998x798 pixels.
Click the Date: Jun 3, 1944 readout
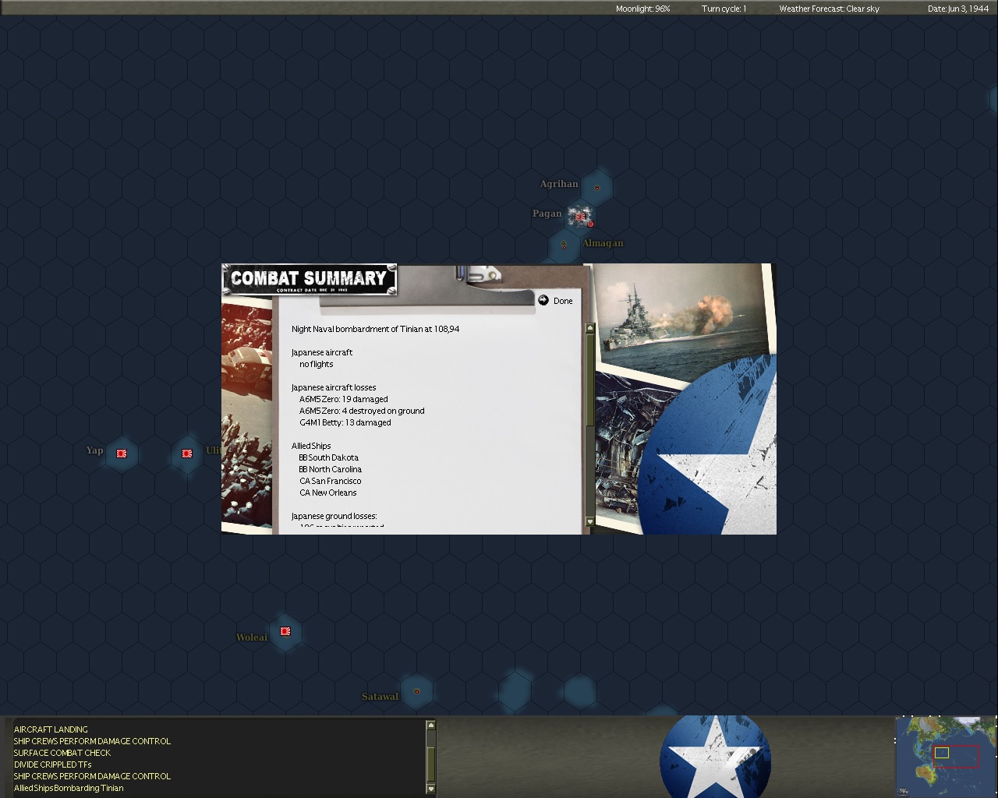coord(957,9)
